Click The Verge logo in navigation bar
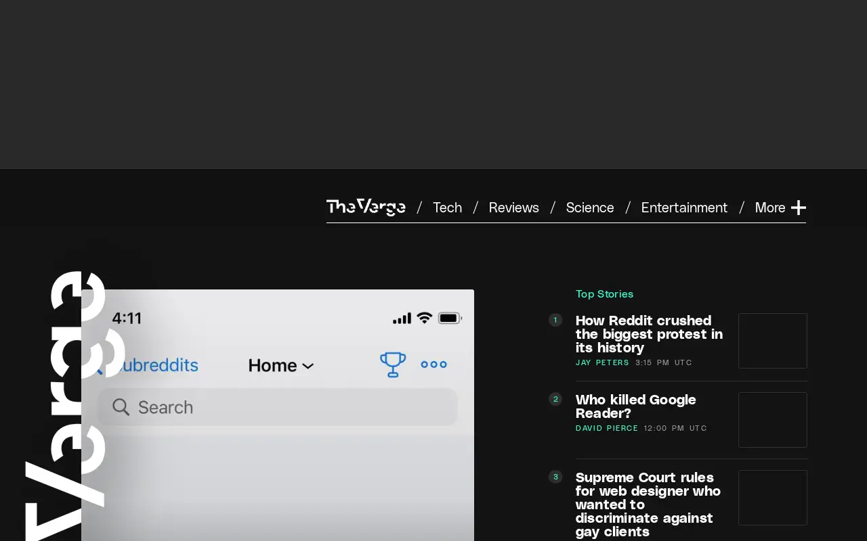The height and width of the screenshot is (541, 867). [366, 207]
